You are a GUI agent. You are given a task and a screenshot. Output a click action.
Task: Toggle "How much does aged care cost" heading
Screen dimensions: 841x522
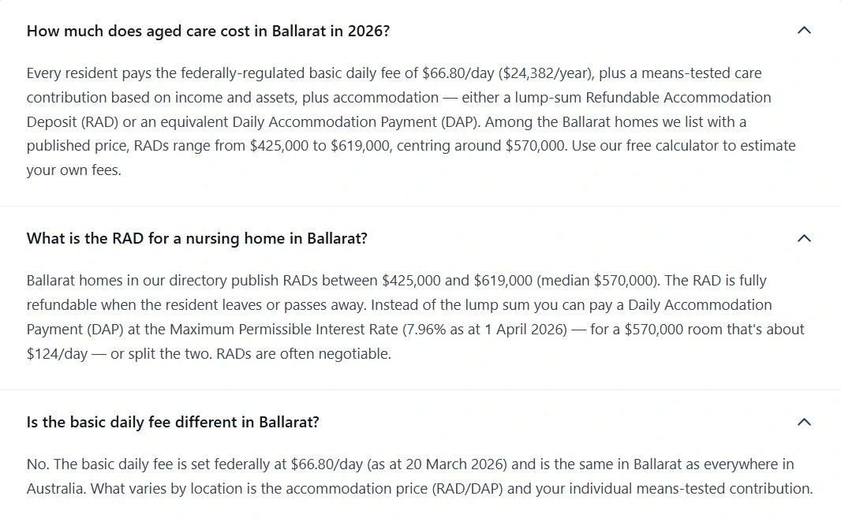208,31
